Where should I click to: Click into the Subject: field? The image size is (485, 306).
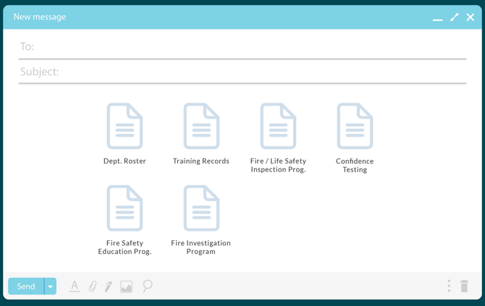242,72
